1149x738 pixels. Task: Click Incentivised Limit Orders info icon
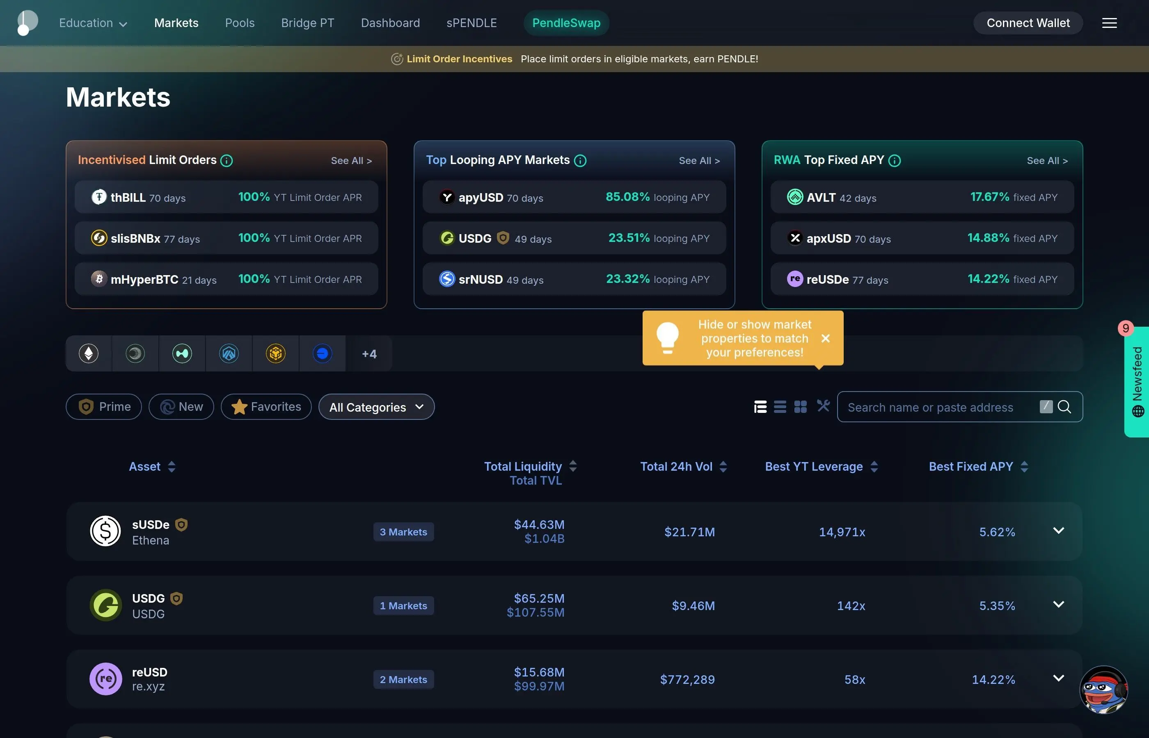[227, 161]
